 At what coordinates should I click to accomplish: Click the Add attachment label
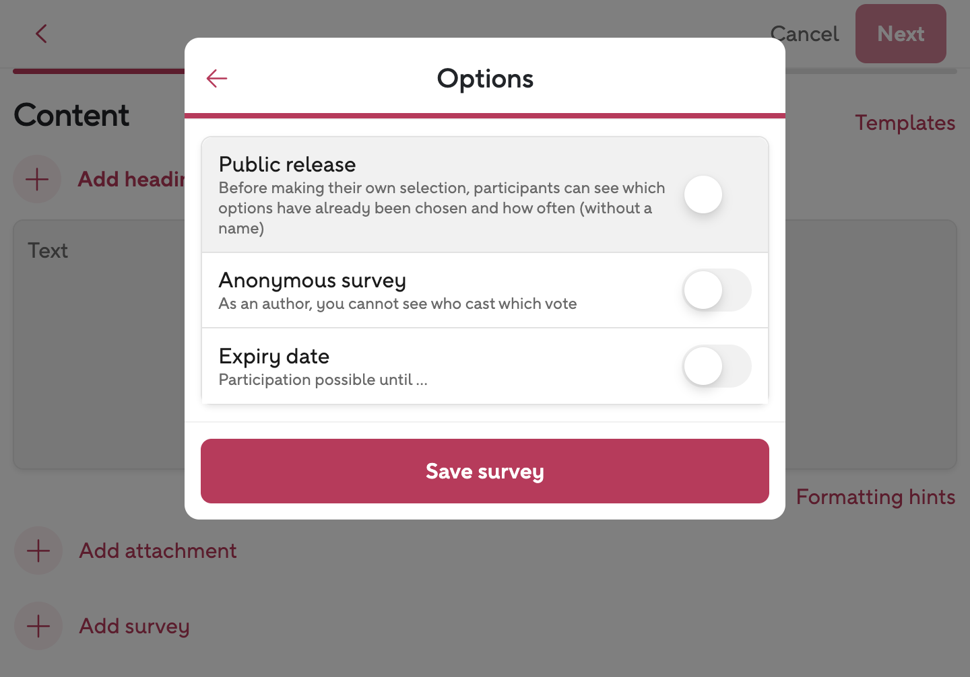pos(158,550)
